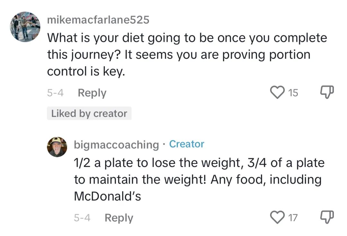Image resolution: width=347 pixels, height=236 pixels.
Task: Click the 5-4 date under mikemacfarlane525's comment
Action: tap(55, 93)
